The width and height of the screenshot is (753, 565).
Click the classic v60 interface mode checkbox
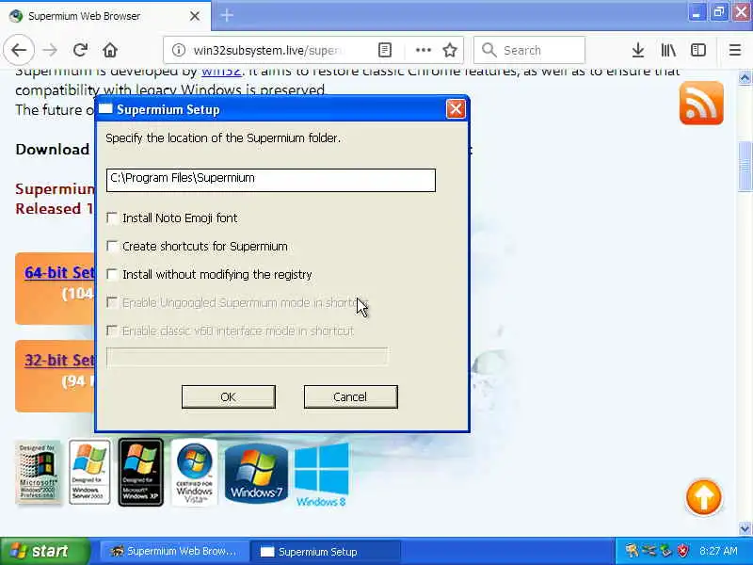pyautogui.click(x=112, y=331)
